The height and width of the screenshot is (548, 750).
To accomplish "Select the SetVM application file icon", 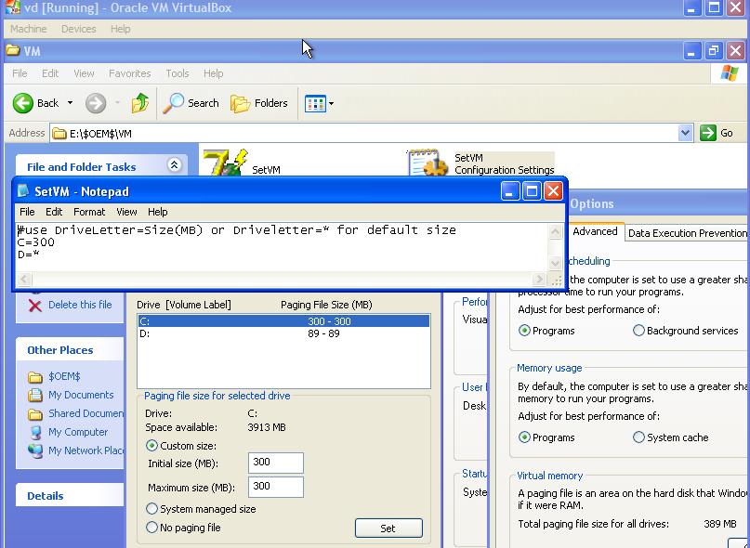I will [x=225, y=163].
